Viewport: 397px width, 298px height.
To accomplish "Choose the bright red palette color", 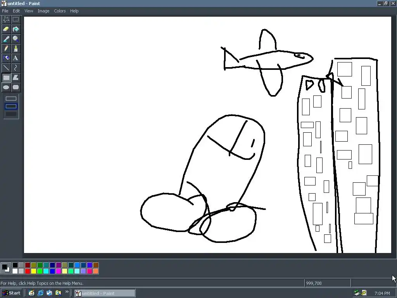I will [28, 271].
